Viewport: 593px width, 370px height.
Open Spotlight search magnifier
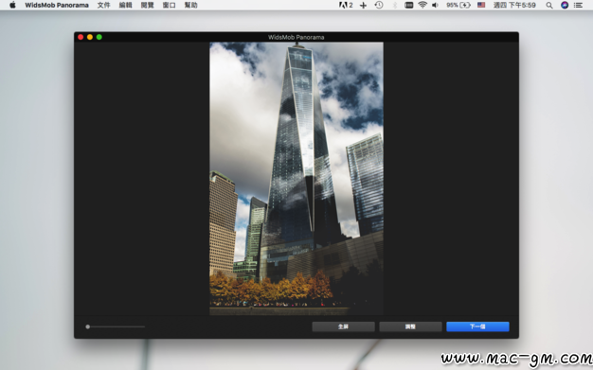[549, 5]
